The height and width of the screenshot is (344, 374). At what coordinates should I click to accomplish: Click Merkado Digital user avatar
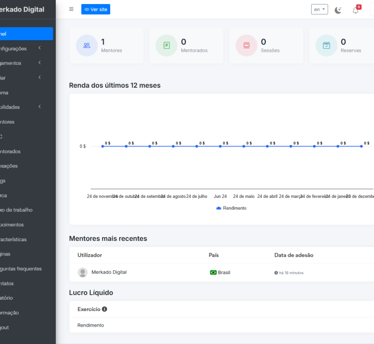click(x=83, y=272)
